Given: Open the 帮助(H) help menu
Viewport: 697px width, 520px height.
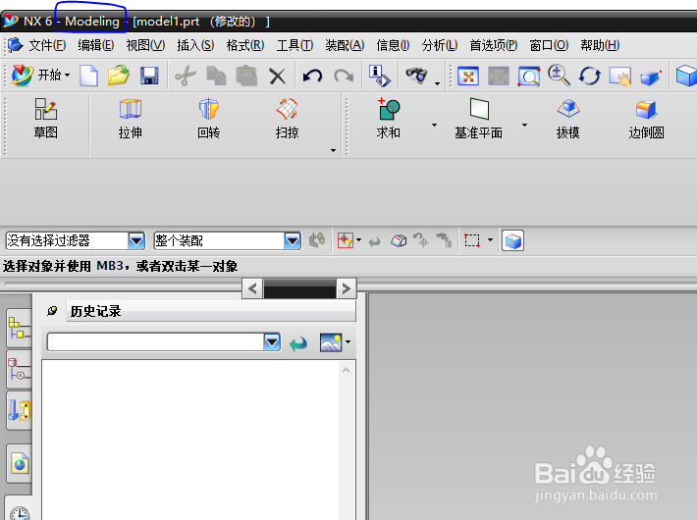Looking at the screenshot, I should pyautogui.click(x=600, y=45).
